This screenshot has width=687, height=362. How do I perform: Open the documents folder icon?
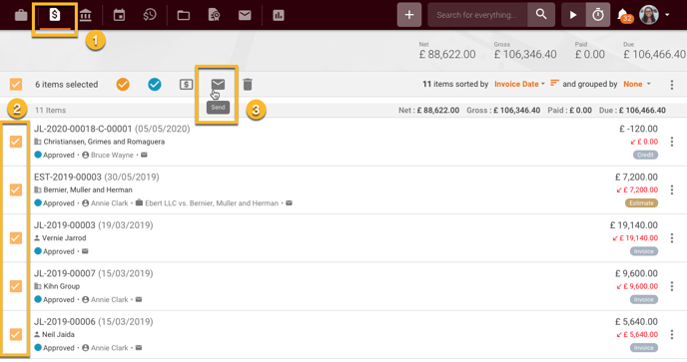point(183,16)
